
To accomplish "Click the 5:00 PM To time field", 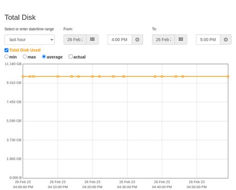I will coord(208,40).
